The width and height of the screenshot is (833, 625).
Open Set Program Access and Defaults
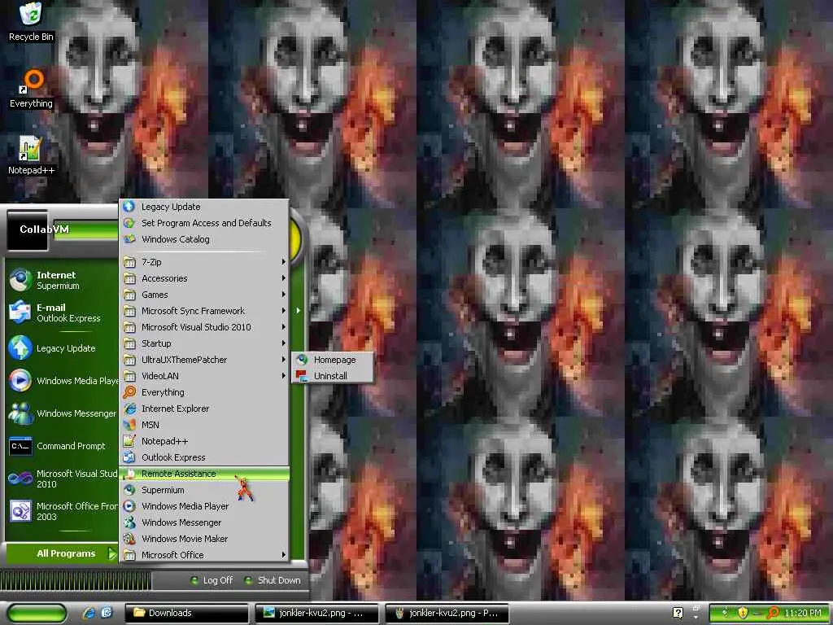tap(204, 223)
